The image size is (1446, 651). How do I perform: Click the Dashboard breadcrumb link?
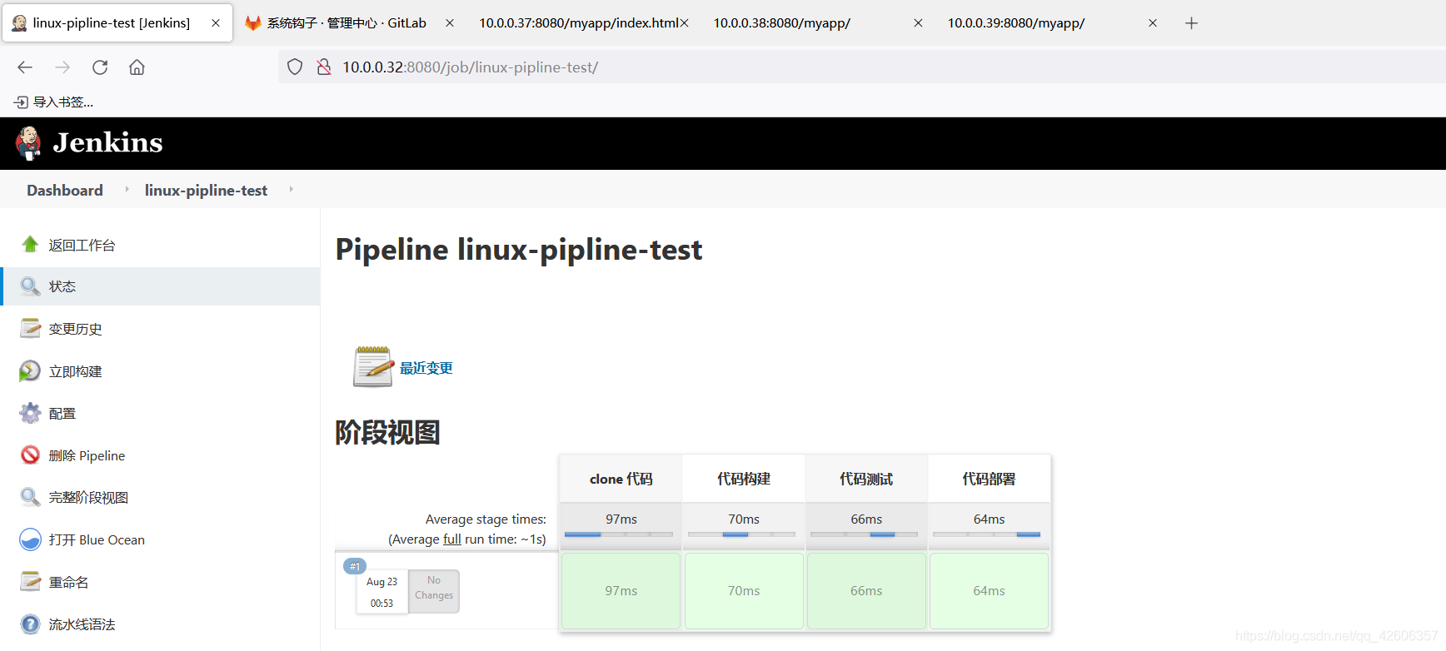[65, 190]
